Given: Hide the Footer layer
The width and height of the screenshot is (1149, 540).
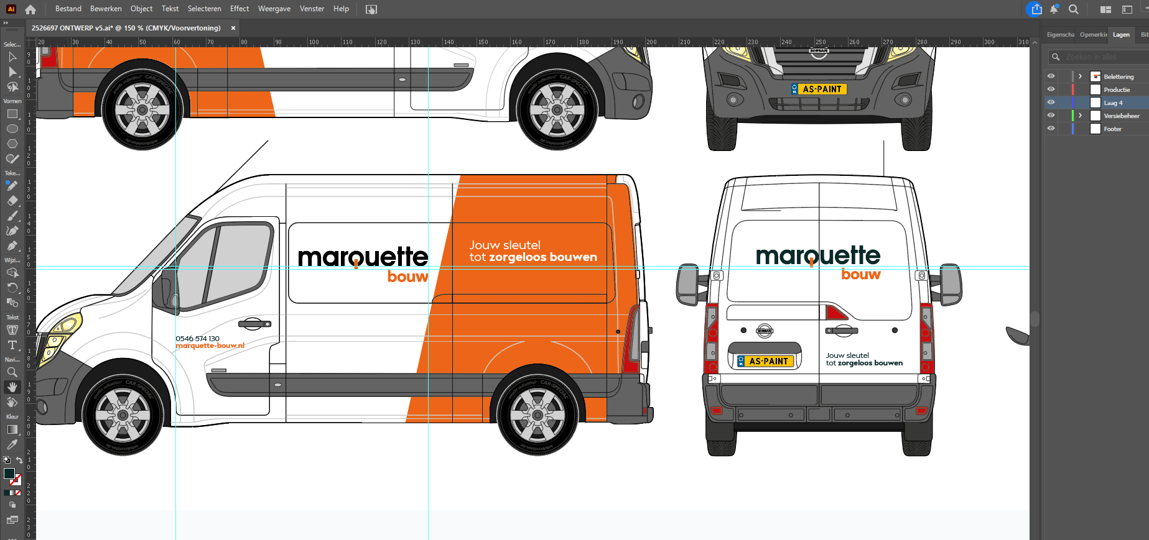Looking at the screenshot, I should coord(1051,129).
